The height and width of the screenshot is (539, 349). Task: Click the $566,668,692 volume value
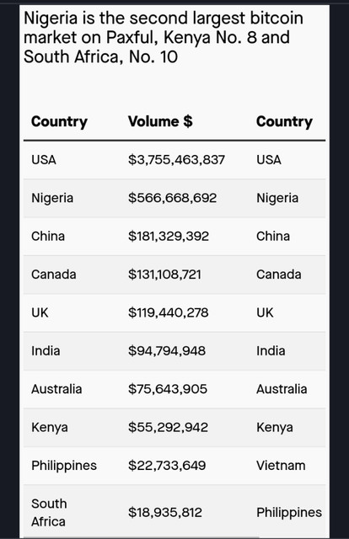[173, 198]
